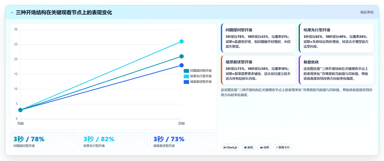Click the title 三种开场结构在关键观看节点上的表现变化
The image size is (384, 161).
[64, 13]
